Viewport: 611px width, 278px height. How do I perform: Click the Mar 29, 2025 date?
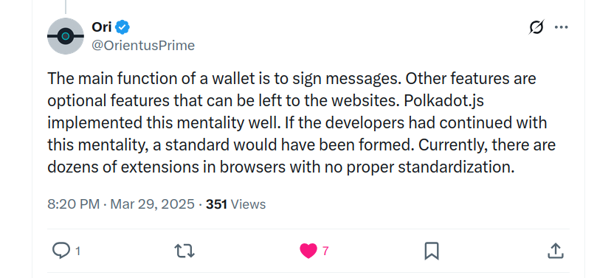(152, 204)
